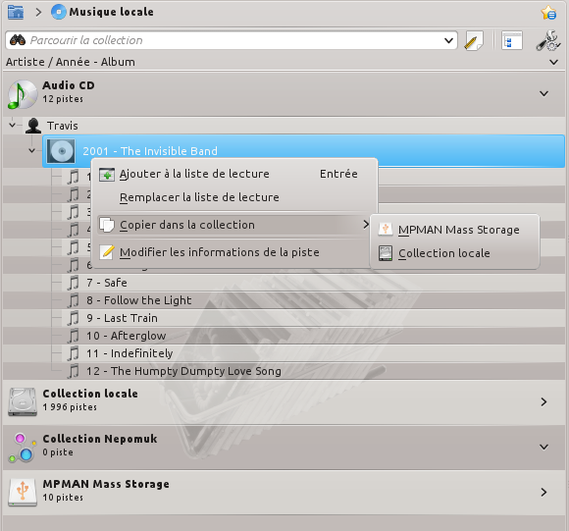Expand the Collection locale section
The image size is (569, 531).
pyautogui.click(x=543, y=402)
